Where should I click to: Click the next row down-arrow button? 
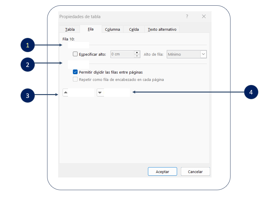(x=100, y=93)
